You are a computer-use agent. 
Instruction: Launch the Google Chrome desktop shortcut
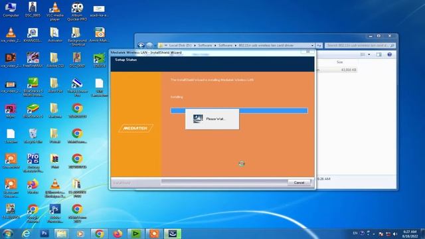pyautogui.click(x=33, y=214)
